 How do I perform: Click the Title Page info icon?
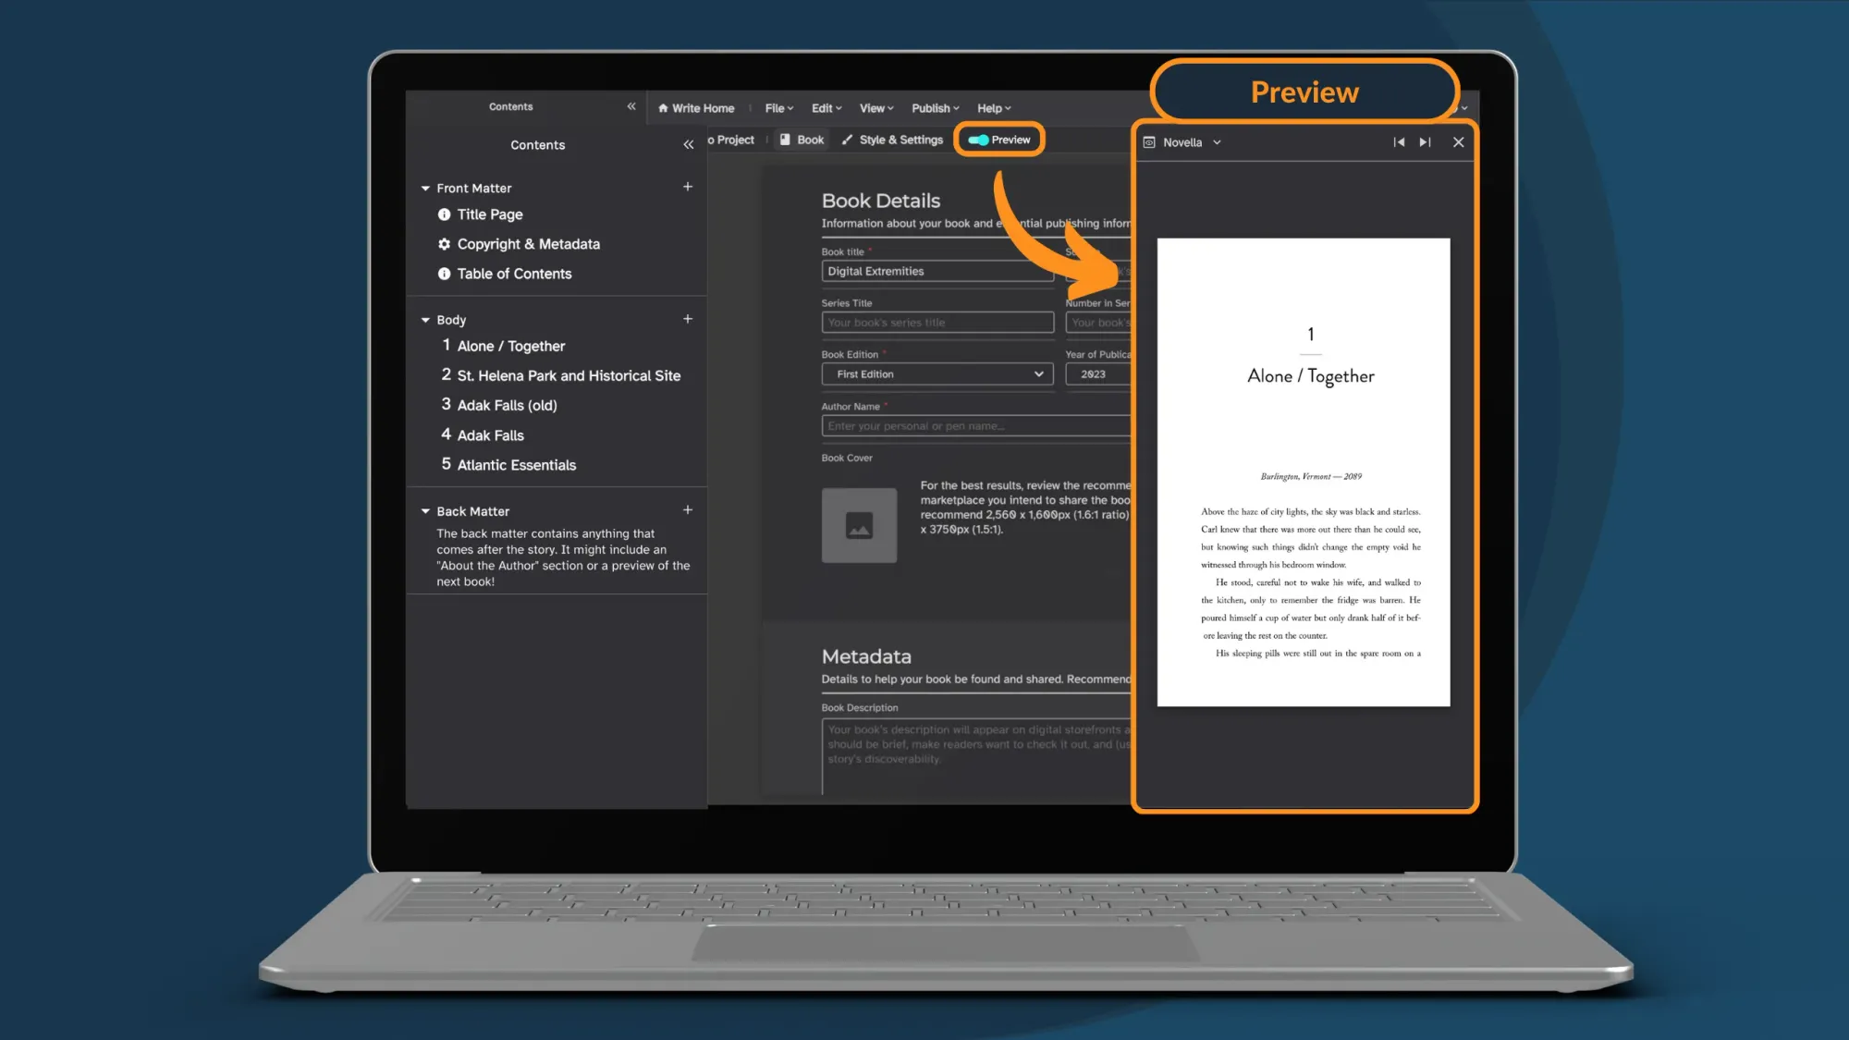444,214
